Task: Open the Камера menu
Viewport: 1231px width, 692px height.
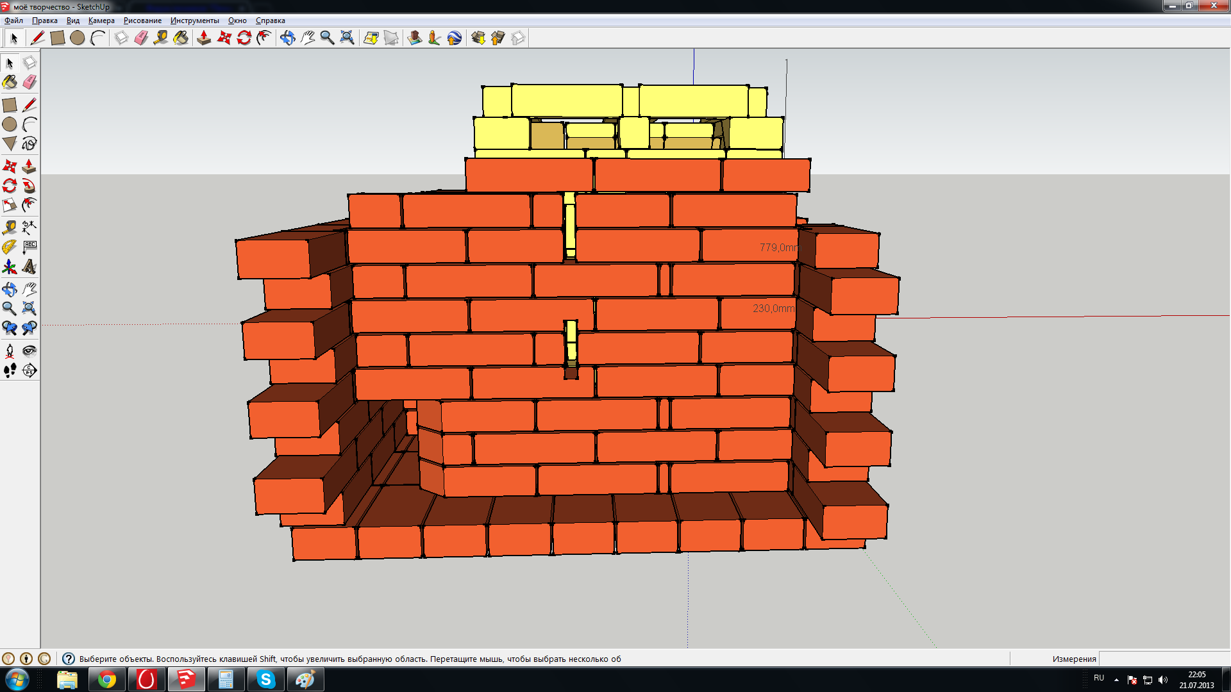Action: point(101,21)
